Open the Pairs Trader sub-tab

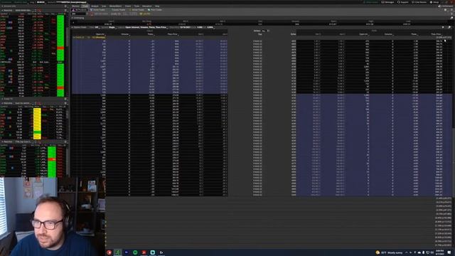tap(155, 10)
